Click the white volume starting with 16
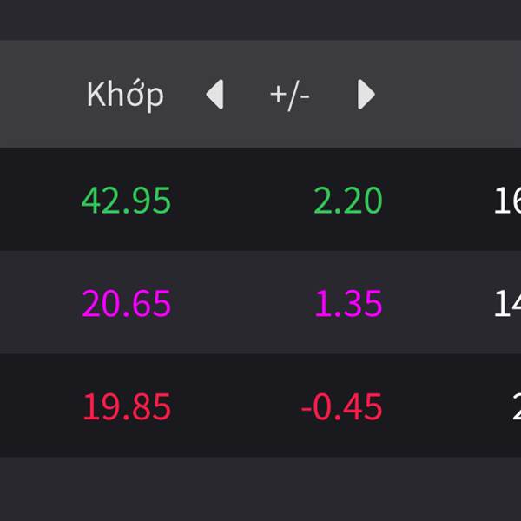The height and width of the screenshot is (521, 521). click(506, 201)
